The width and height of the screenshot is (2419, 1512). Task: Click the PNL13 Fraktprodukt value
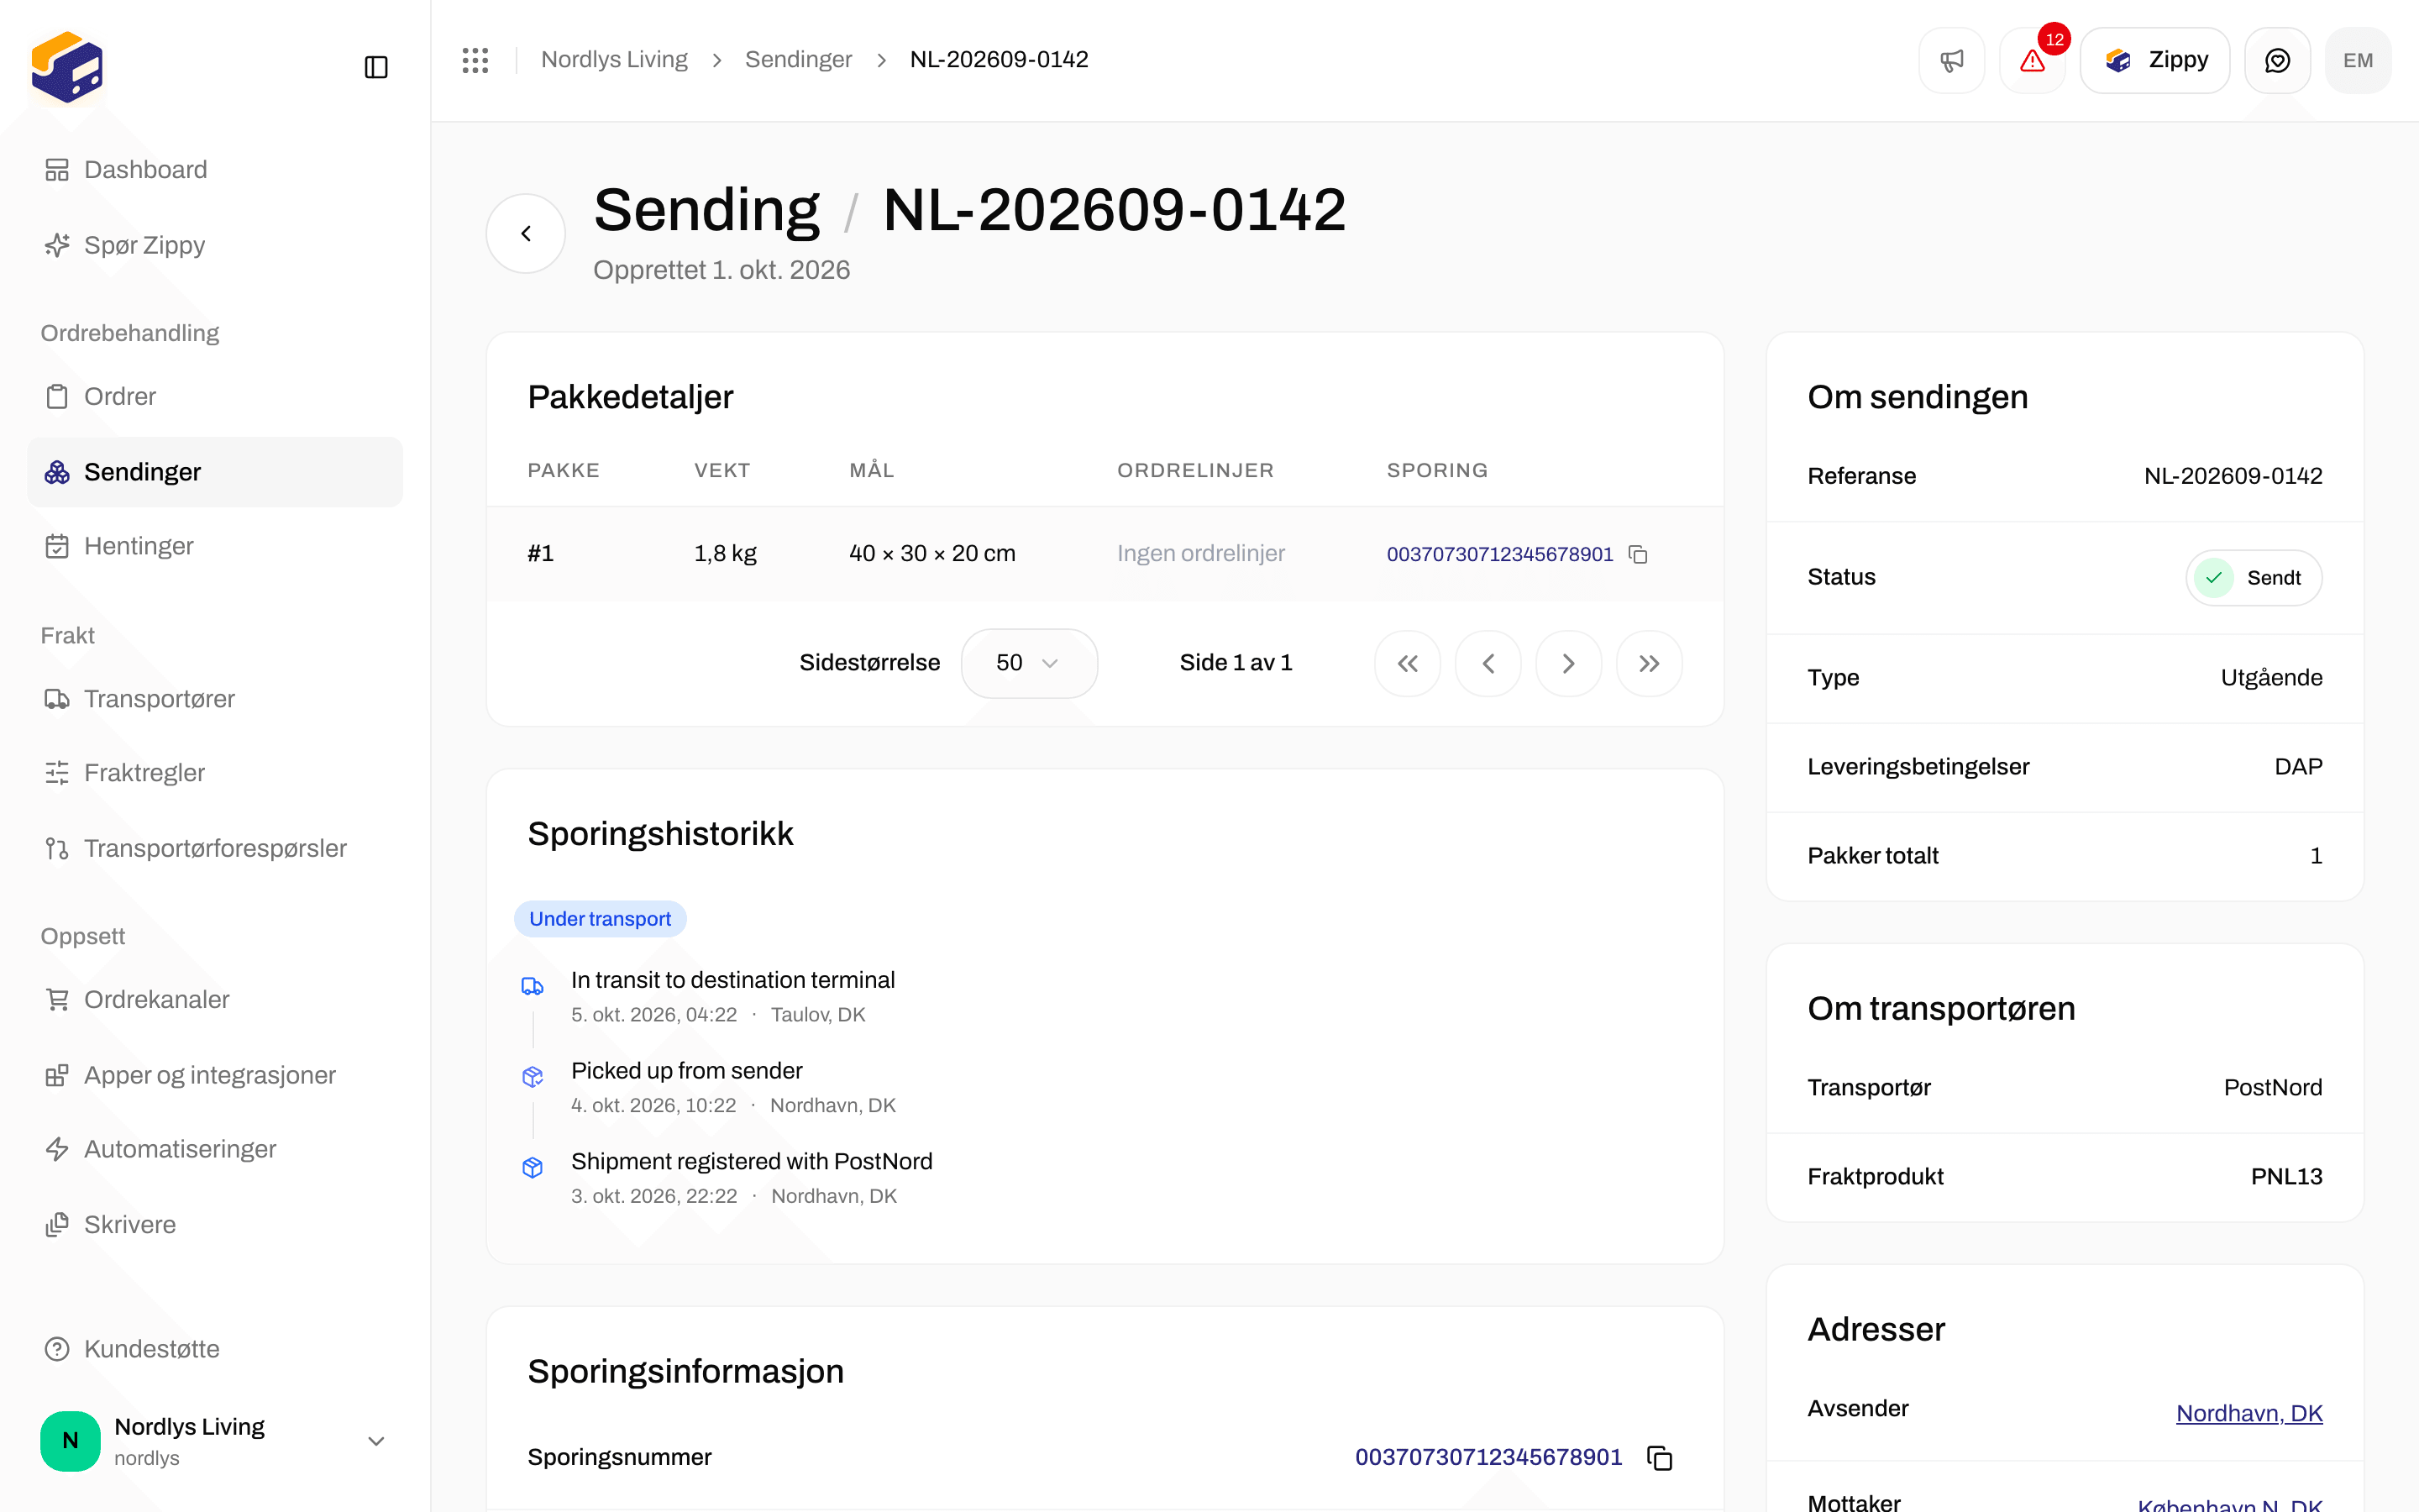coord(2286,1177)
